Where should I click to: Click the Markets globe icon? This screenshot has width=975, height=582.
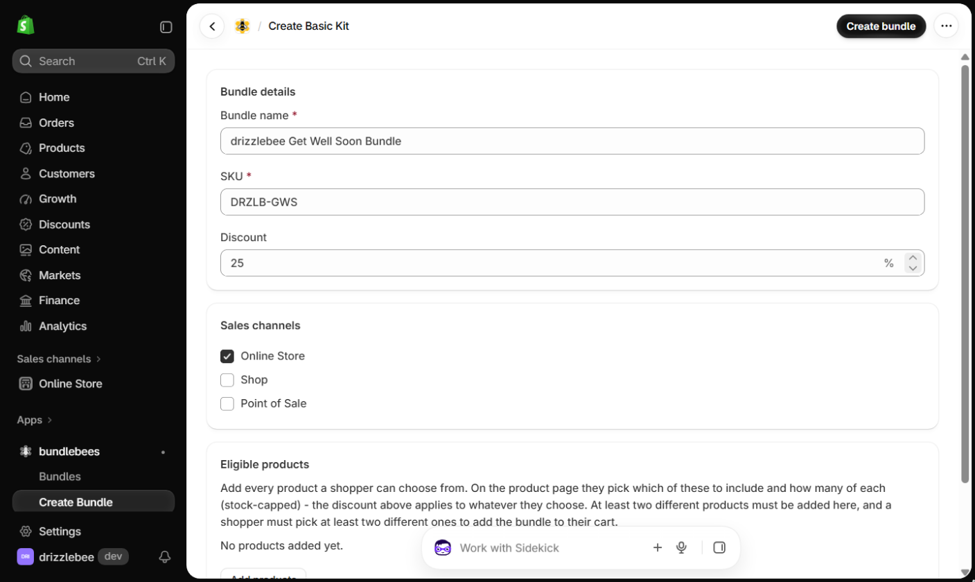click(26, 275)
